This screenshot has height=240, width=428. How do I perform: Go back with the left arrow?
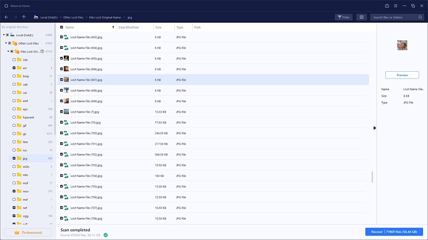pyautogui.click(x=6, y=17)
